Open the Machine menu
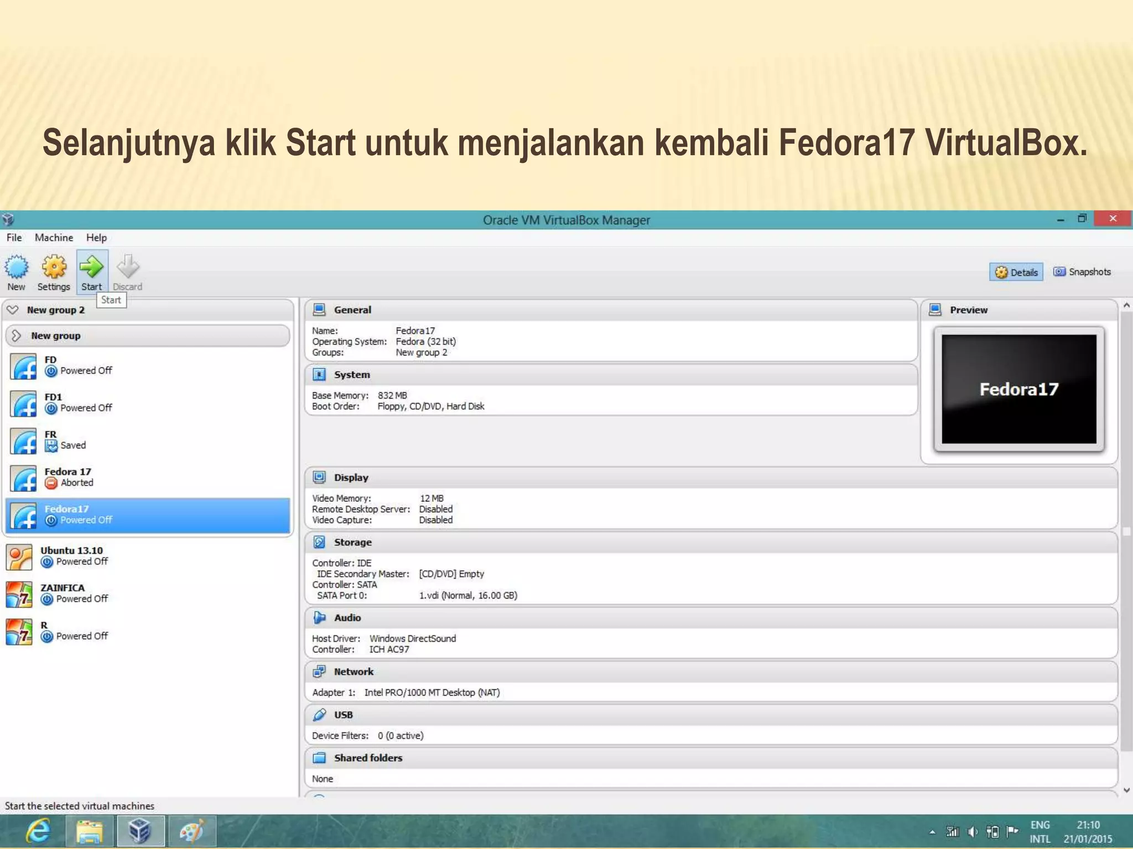 tap(54, 238)
